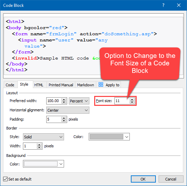The width and height of the screenshot is (187, 186).
Task: Click the Background Color swatch
Action: [x=41, y=164]
